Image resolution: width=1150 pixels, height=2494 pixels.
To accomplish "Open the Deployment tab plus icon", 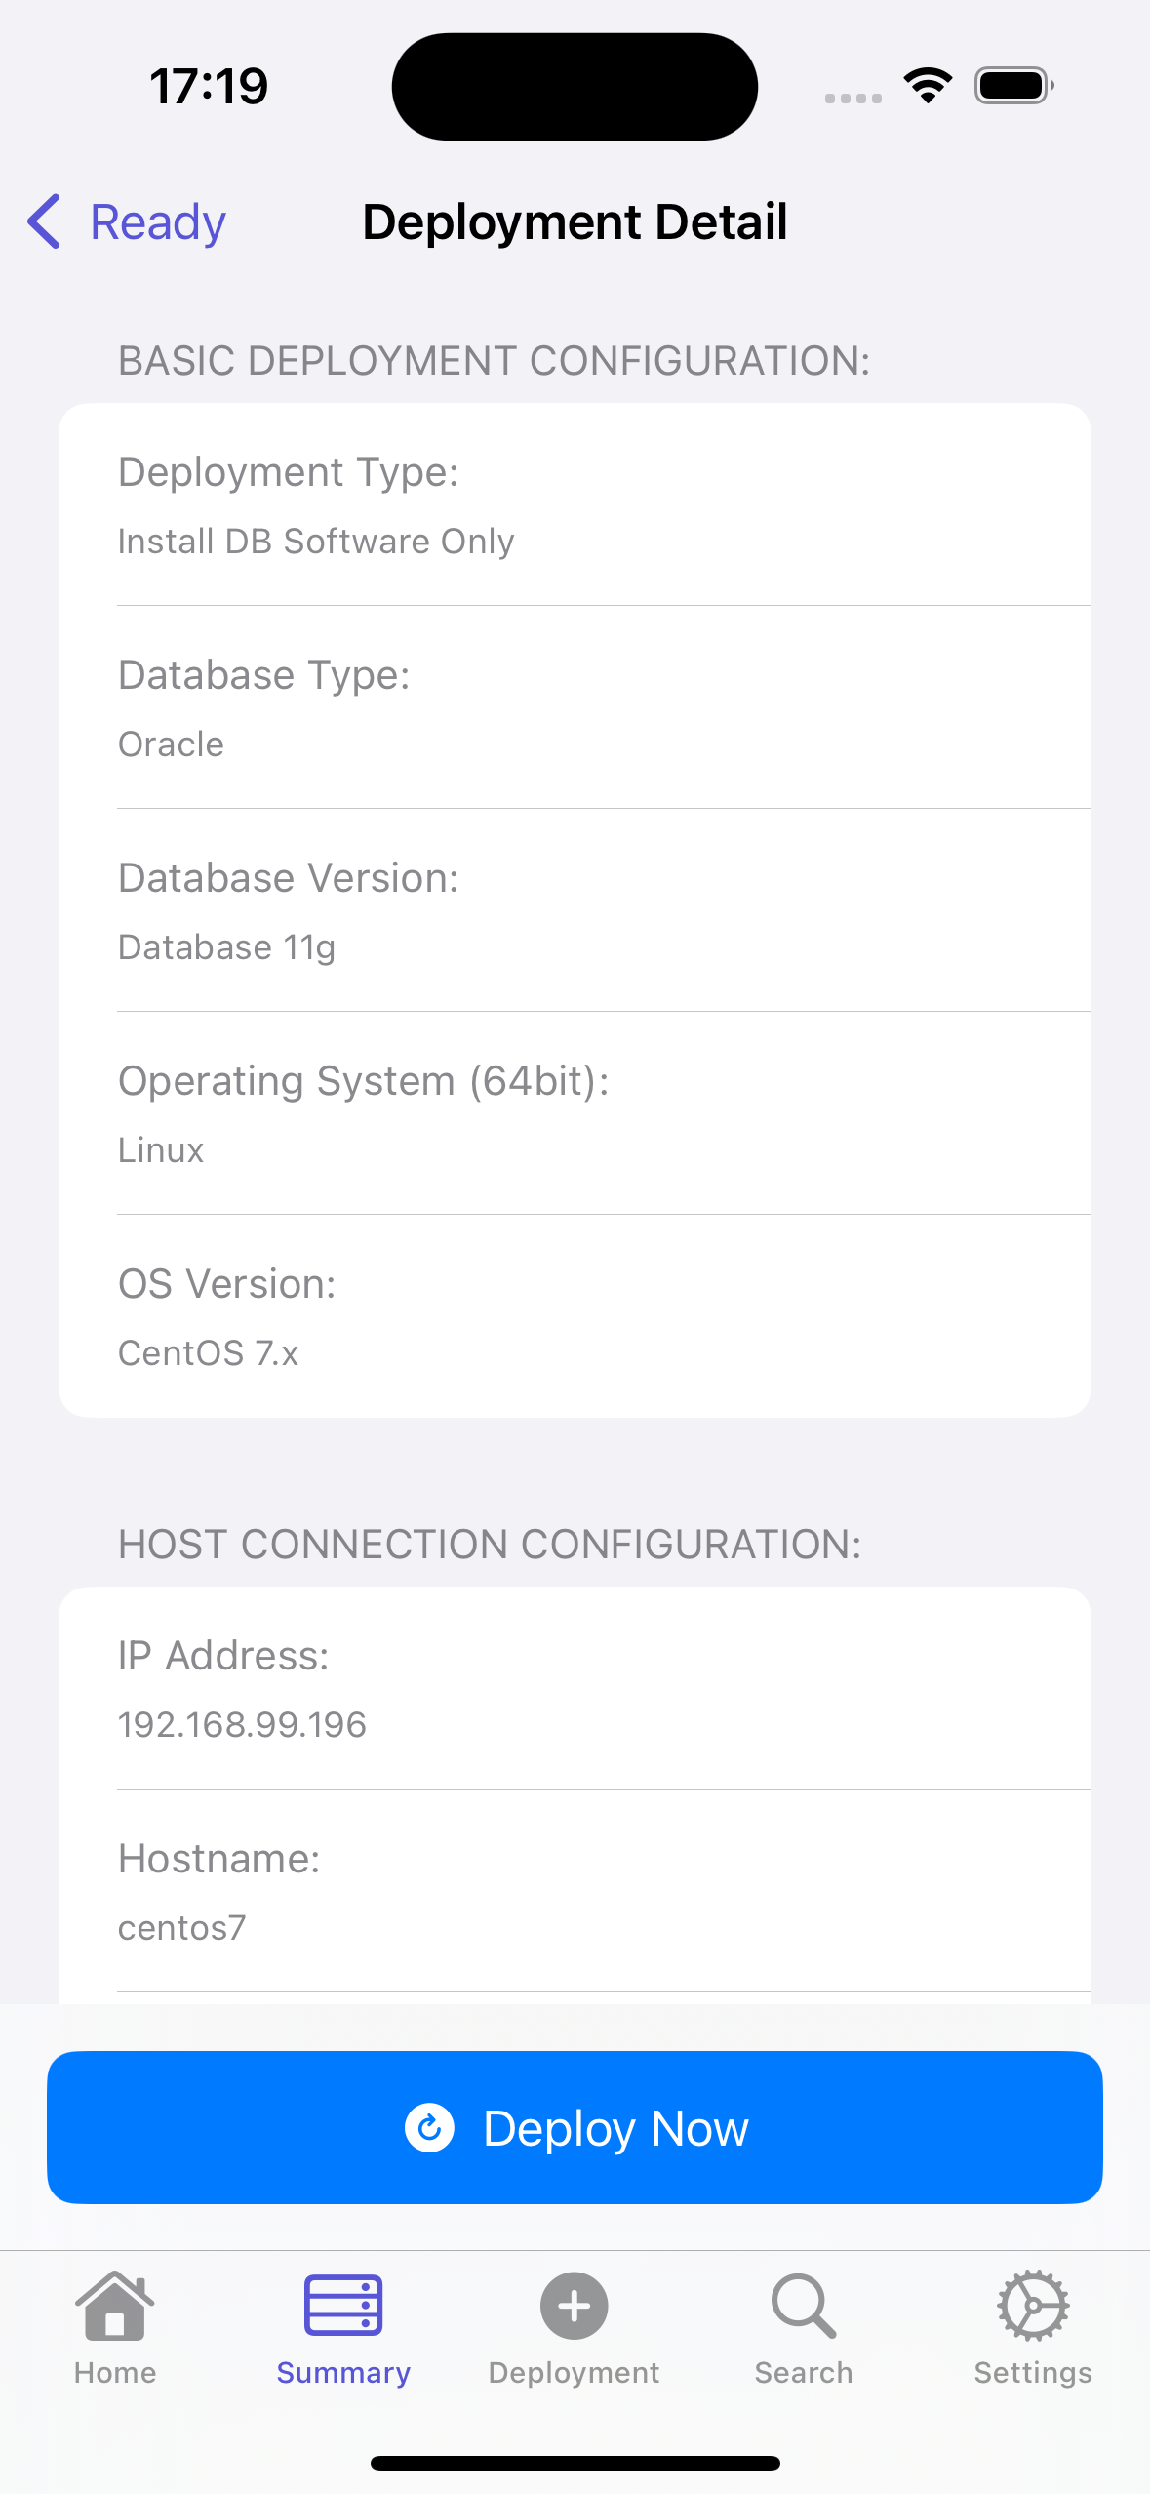I will [x=575, y=2306].
